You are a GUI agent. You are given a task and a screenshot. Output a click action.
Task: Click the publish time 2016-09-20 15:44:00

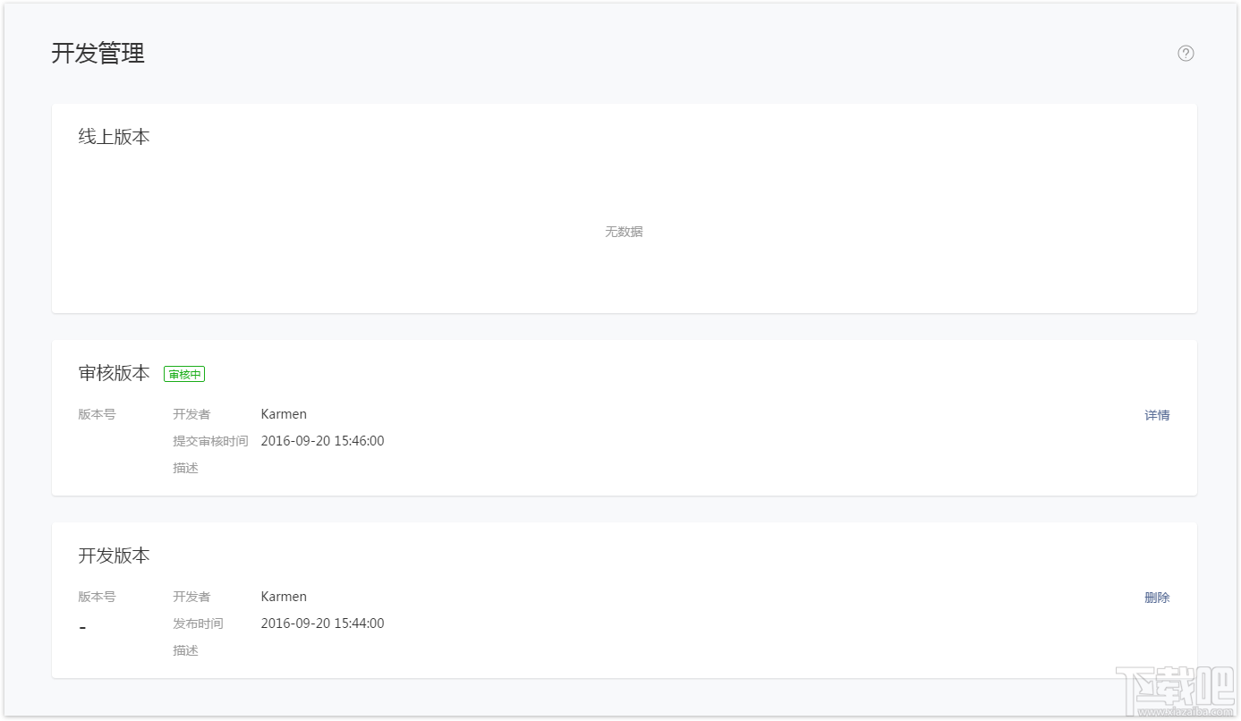click(322, 623)
